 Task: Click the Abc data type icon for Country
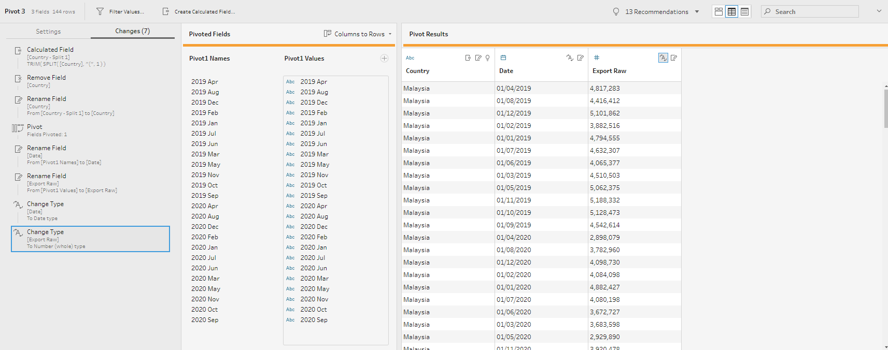[x=410, y=58]
